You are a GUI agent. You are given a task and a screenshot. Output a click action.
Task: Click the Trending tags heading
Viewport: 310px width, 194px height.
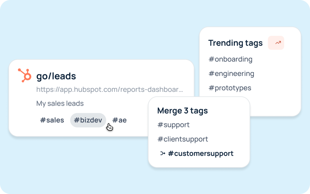pyautogui.click(x=235, y=43)
